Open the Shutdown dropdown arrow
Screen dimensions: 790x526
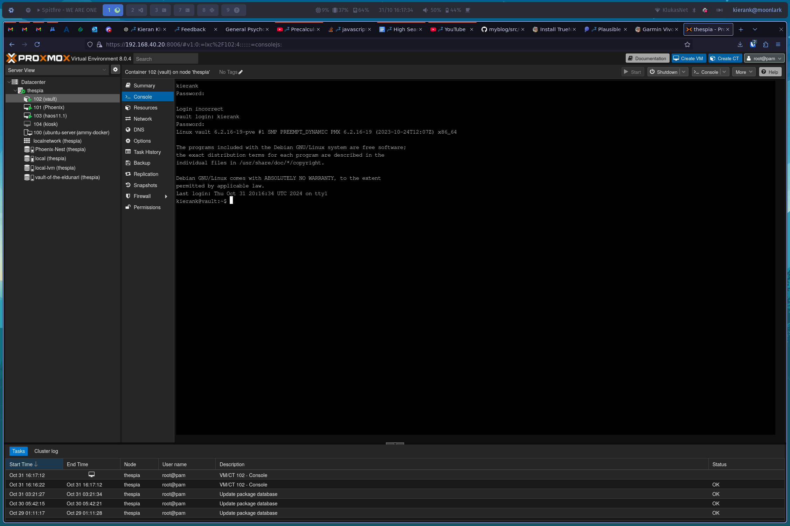(x=684, y=72)
